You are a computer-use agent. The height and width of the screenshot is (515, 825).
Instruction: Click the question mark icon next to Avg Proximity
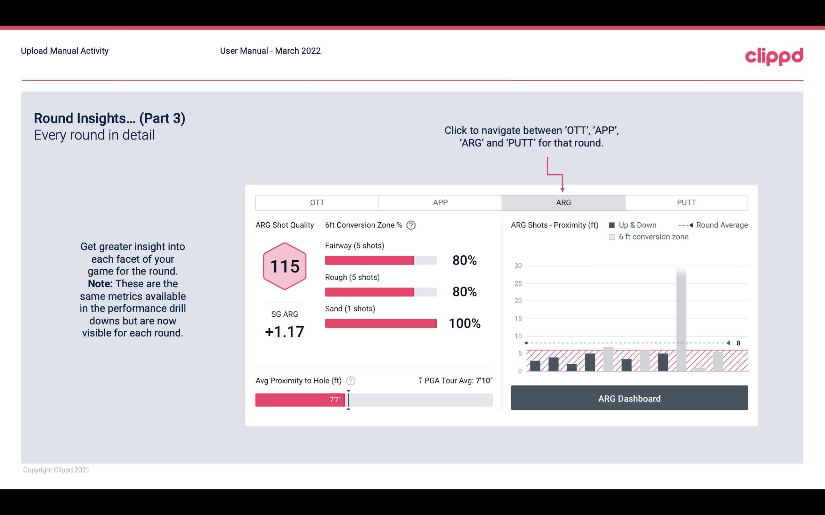click(351, 380)
